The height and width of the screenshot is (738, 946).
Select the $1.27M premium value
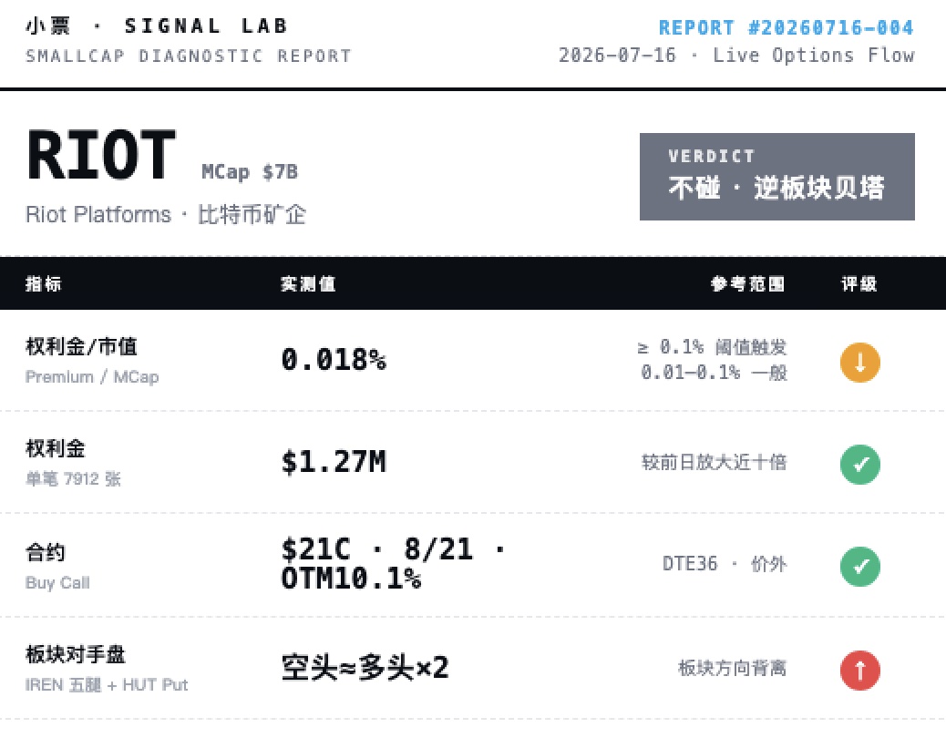pos(334,462)
